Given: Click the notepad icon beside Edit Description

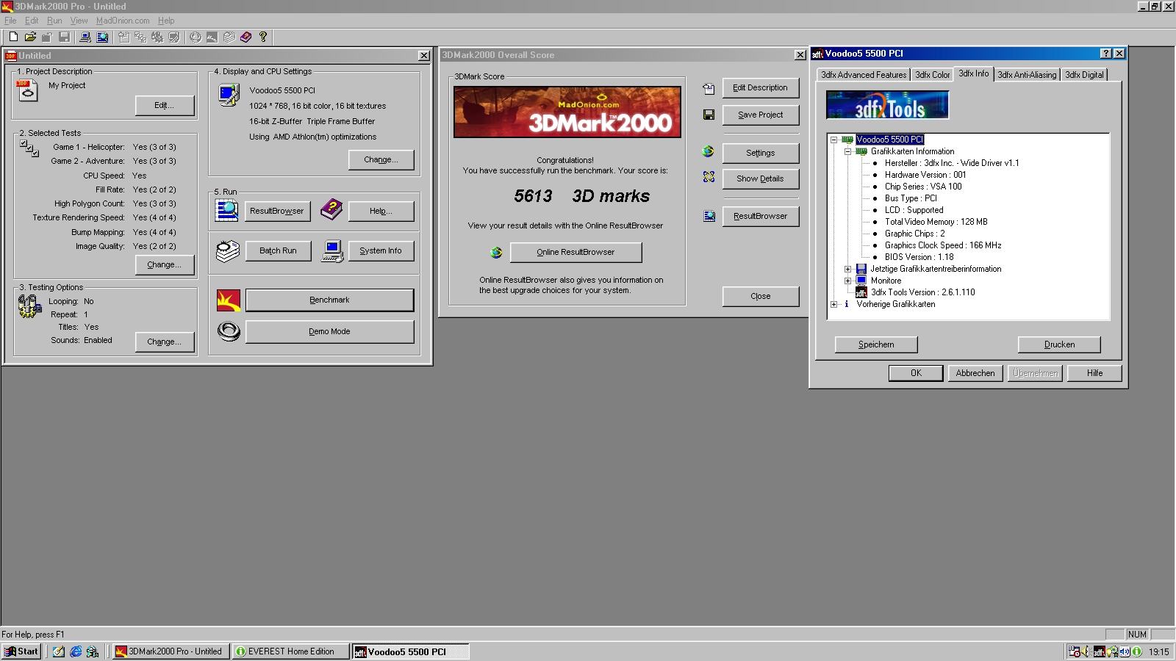Looking at the screenshot, I should (709, 89).
